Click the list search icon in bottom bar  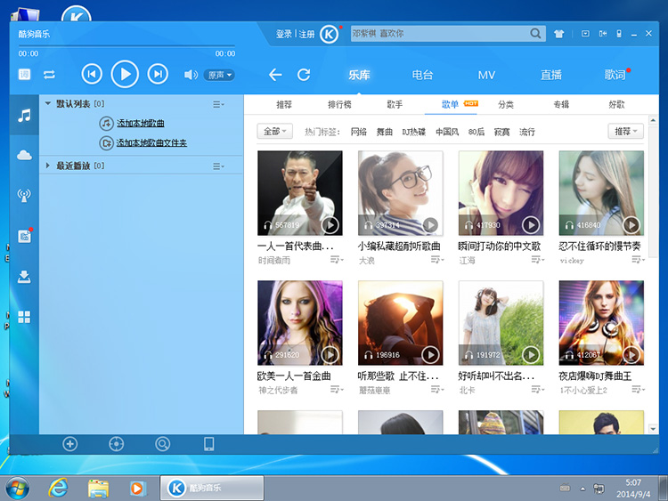click(162, 444)
